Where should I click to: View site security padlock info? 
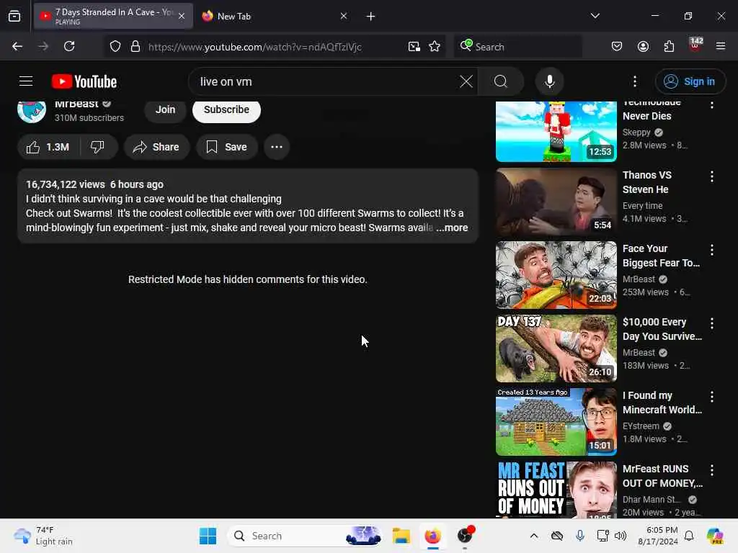(135, 47)
